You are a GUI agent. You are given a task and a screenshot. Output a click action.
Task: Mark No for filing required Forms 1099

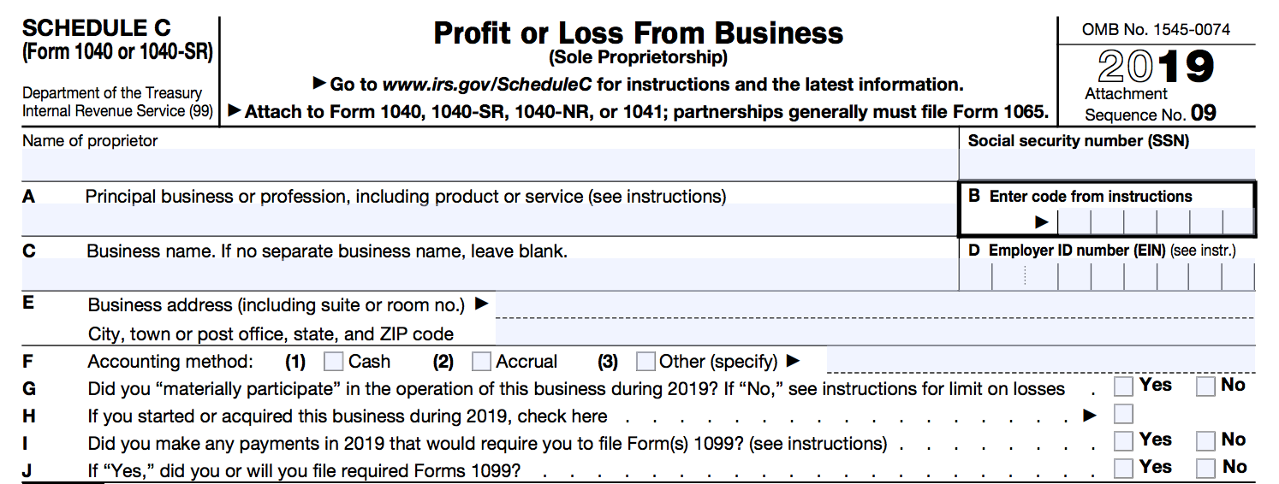tap(1206, 468)
